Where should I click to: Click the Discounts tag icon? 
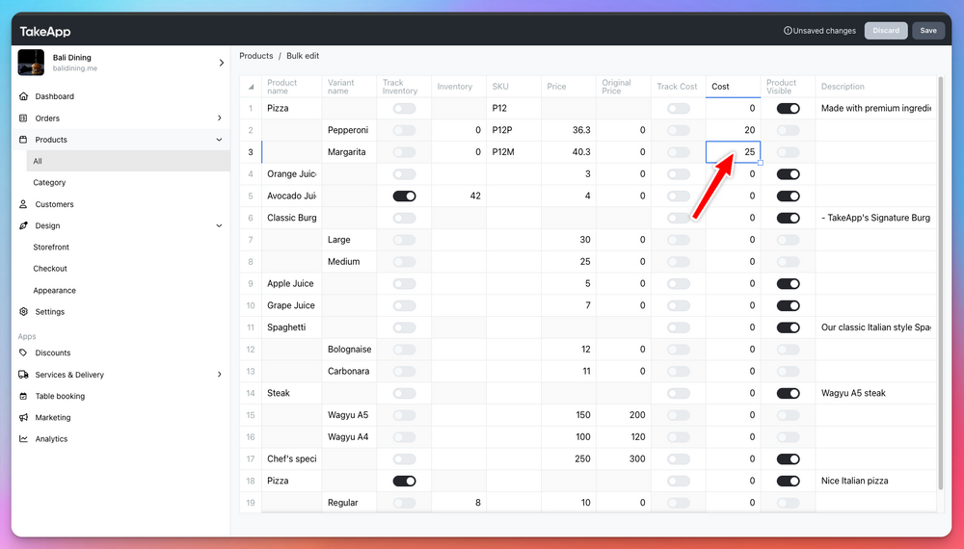pos(24,353)
